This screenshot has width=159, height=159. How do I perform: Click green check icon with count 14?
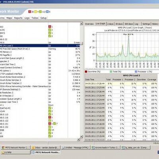(50, 130)
